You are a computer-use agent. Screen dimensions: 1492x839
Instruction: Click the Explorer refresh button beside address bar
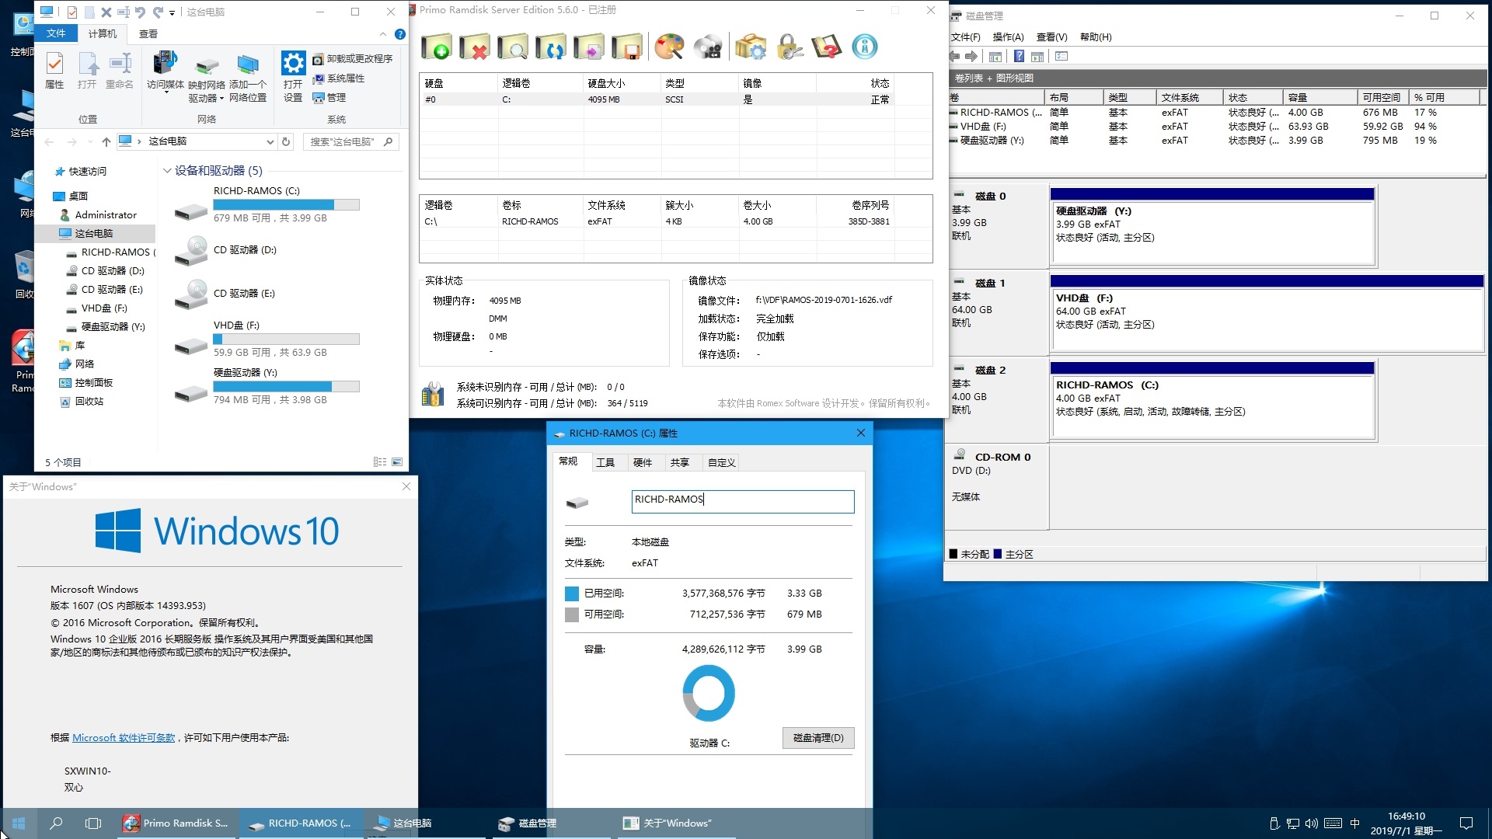tap(286, 141)
